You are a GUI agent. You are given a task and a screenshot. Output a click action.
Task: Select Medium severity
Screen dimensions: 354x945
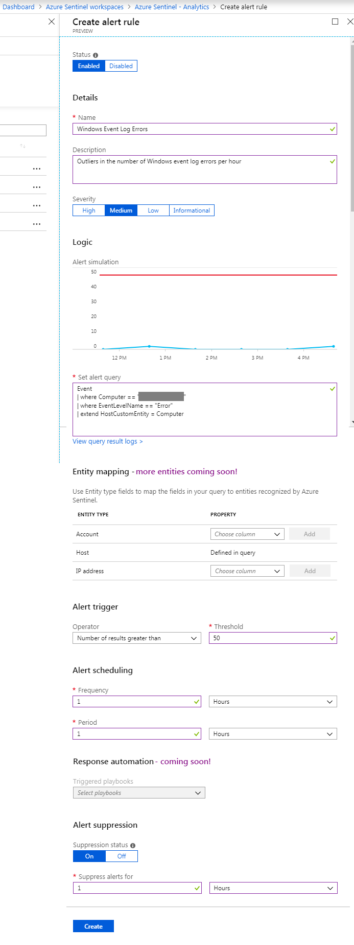[x=121, y=211]
